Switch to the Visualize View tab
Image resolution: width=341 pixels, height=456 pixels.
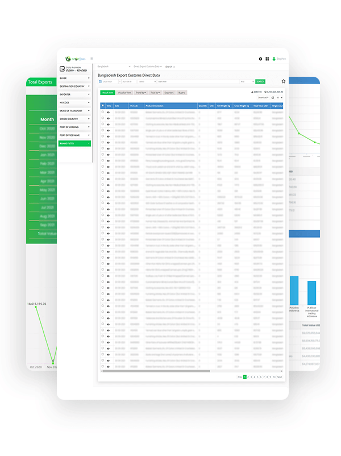[124, 92]
